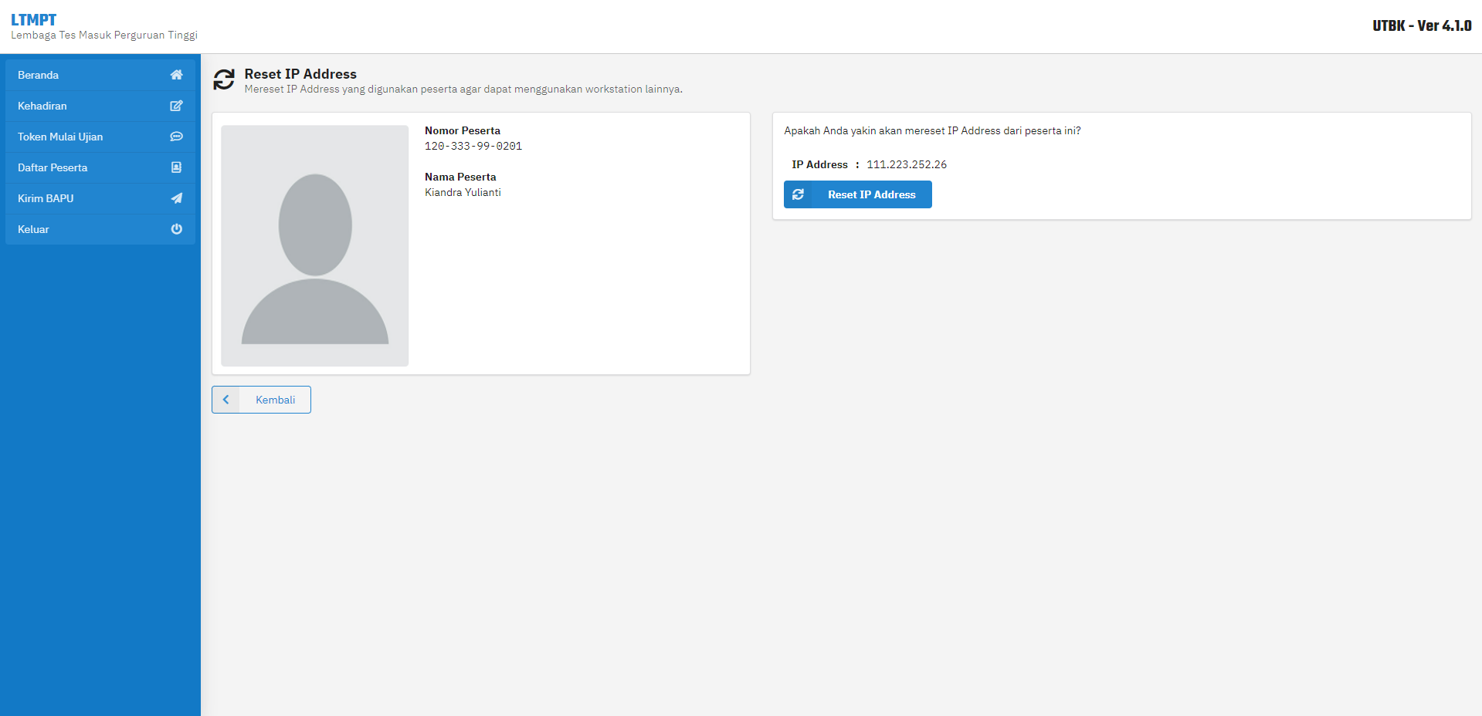Click the UTBK - Ver 4.1.0 text
The width and height of the screenshot is (1482, 716).
1422,25
